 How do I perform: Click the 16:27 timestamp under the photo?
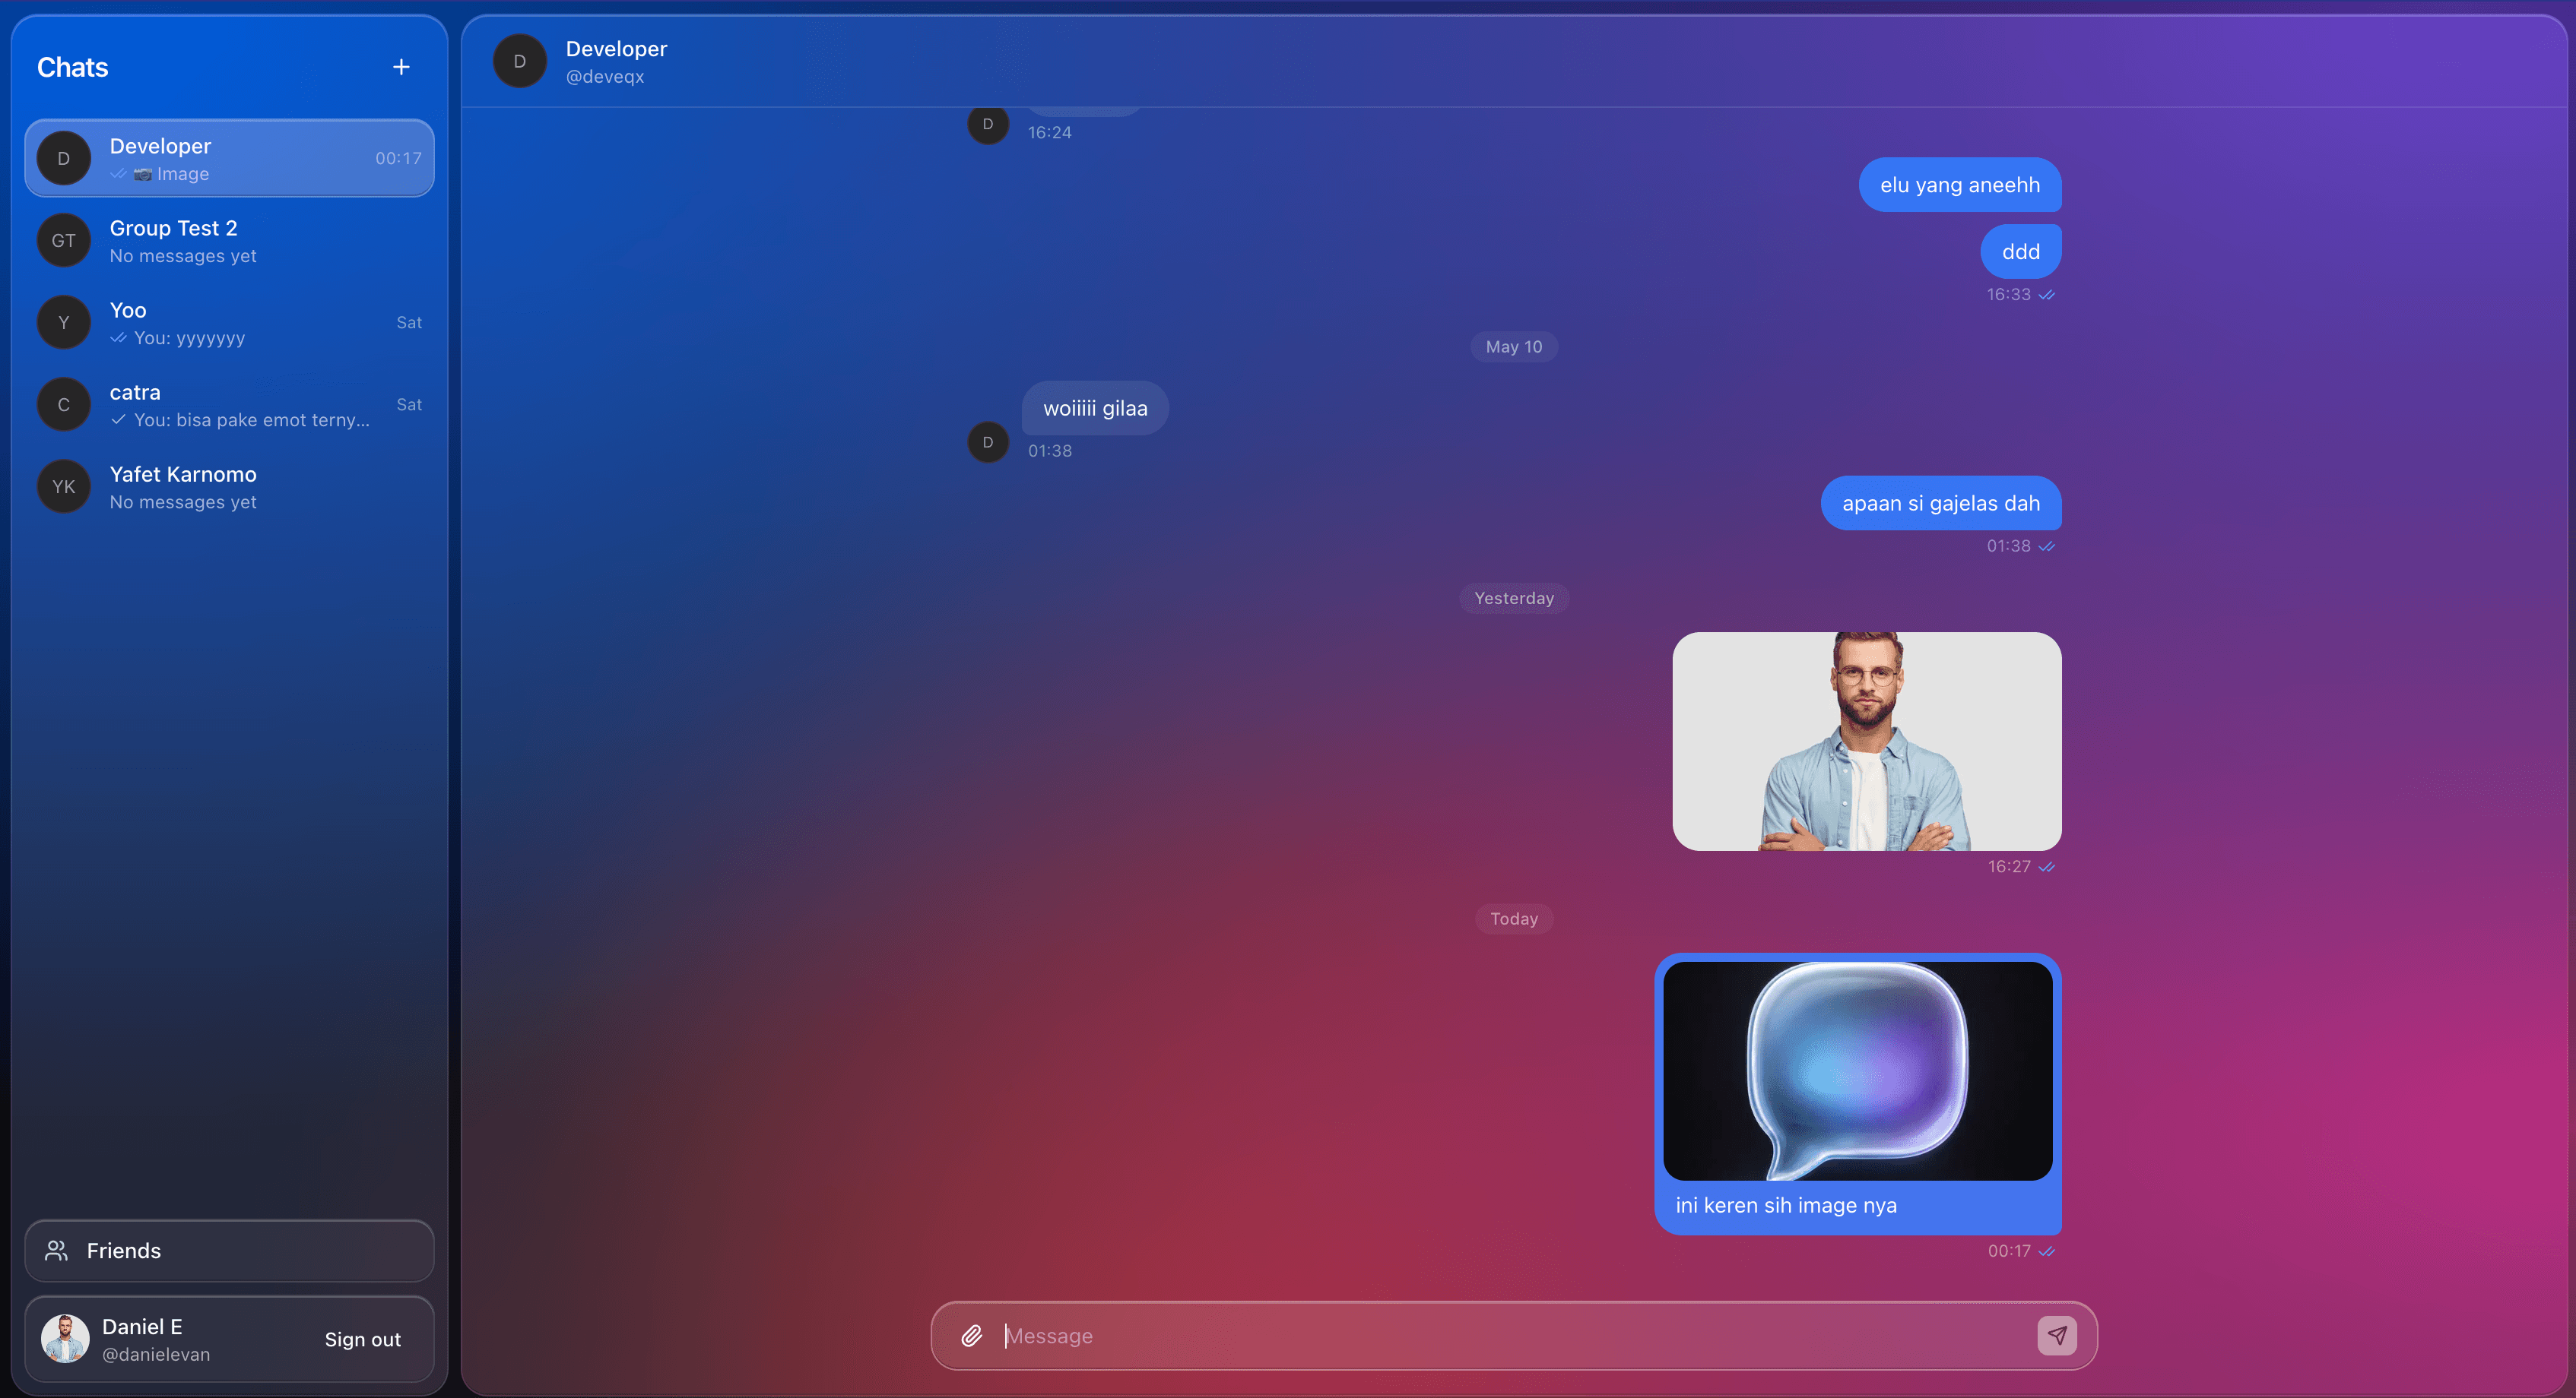point(2009,868)
